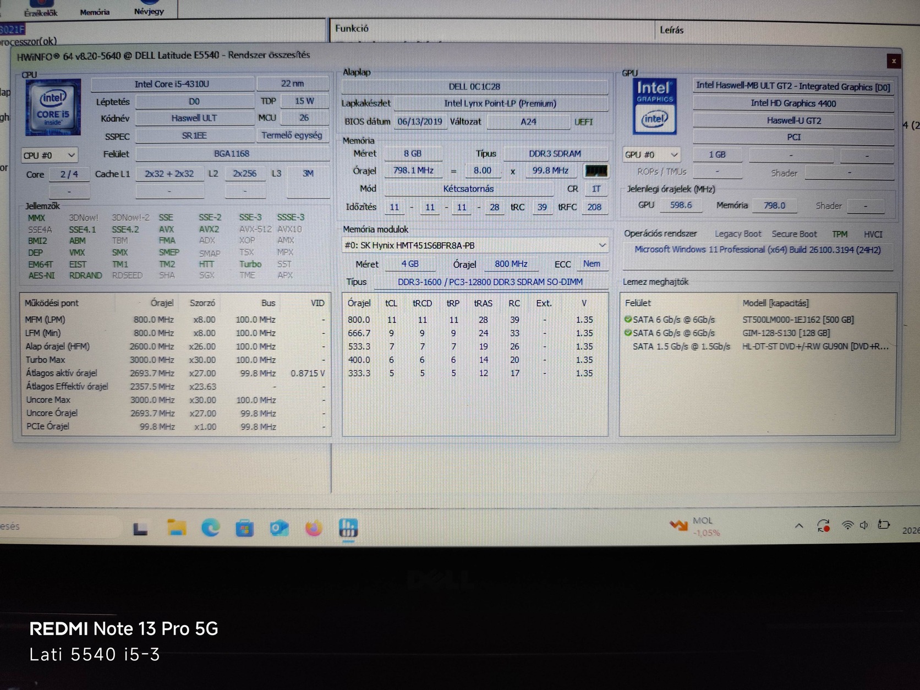Open the MOL stock widget in taskbar
This screenshot has width=920, height=690.
tap(694, 526)
